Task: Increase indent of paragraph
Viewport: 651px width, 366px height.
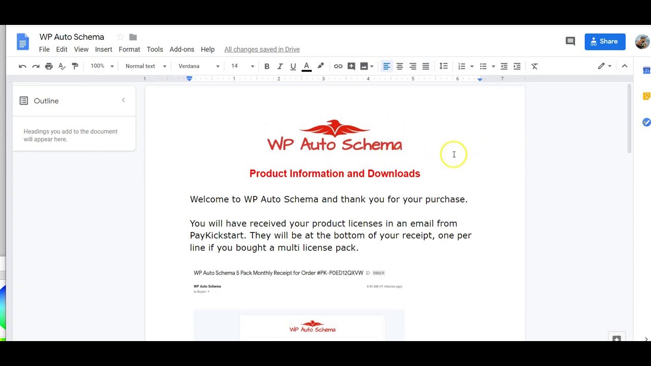Action: coord(517,66)
